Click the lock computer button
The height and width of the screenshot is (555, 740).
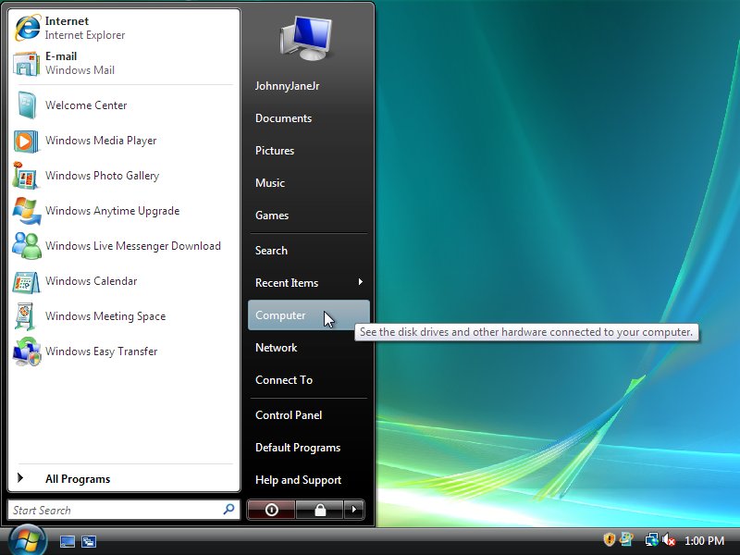pos(319,510)
